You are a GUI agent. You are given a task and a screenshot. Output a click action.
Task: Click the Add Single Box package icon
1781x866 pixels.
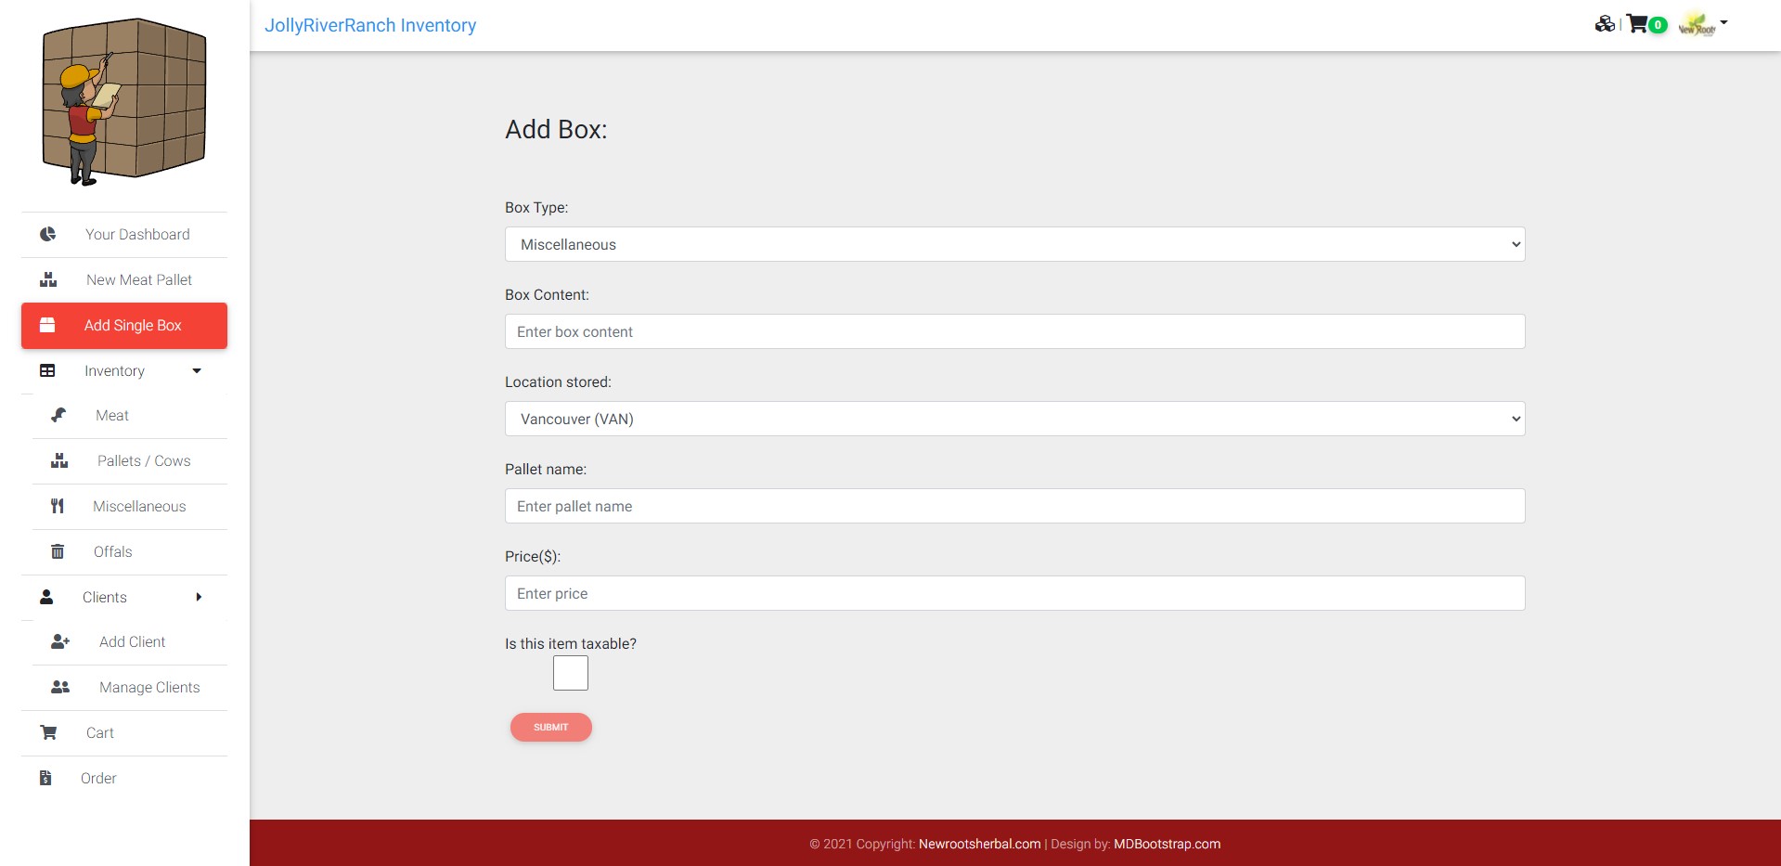(x=47, y=325)
